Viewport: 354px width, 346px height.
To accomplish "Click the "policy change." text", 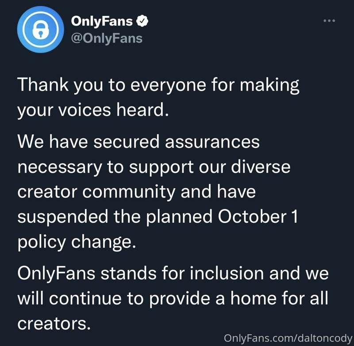I will point(76,242).
